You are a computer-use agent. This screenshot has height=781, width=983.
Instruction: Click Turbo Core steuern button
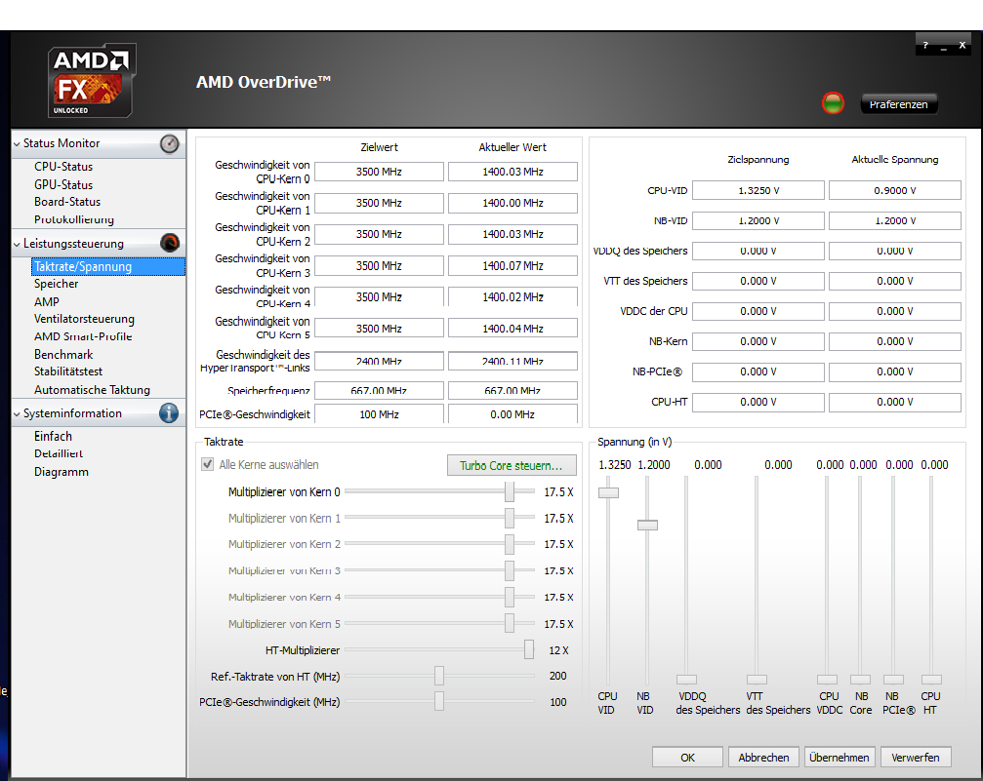tap(512, 465)
